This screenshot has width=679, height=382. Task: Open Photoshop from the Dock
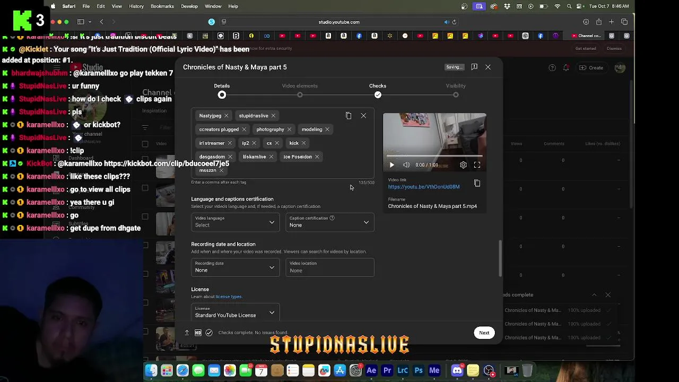click(419, 370)
